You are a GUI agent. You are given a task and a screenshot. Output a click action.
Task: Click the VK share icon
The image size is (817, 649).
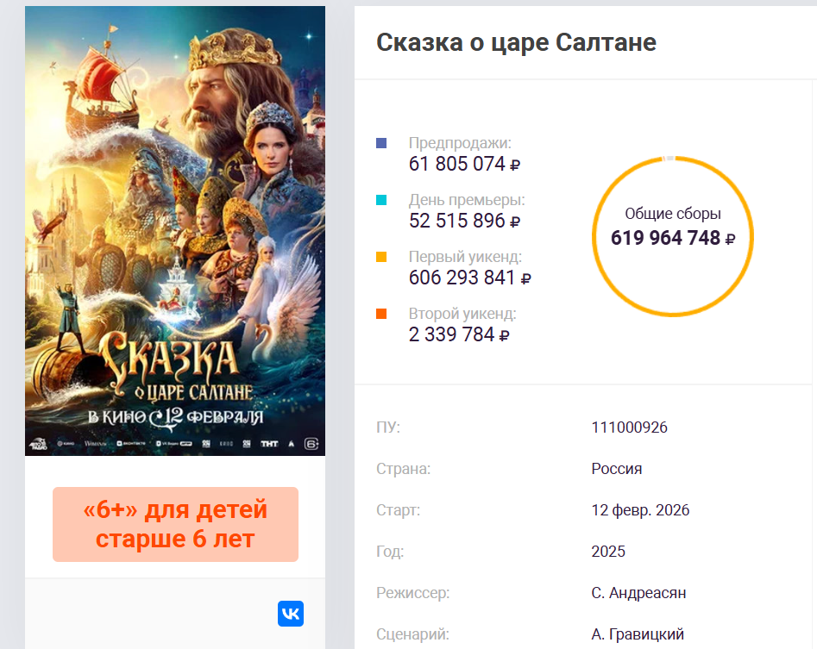[x=291, y=614]
